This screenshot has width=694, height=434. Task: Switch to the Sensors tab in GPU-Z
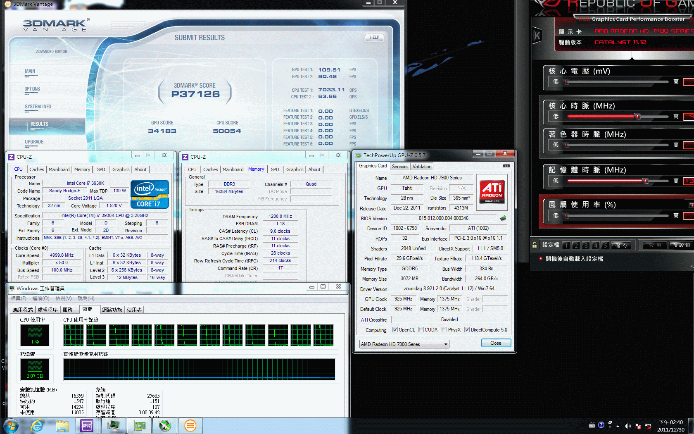click(x=399, y=167)
